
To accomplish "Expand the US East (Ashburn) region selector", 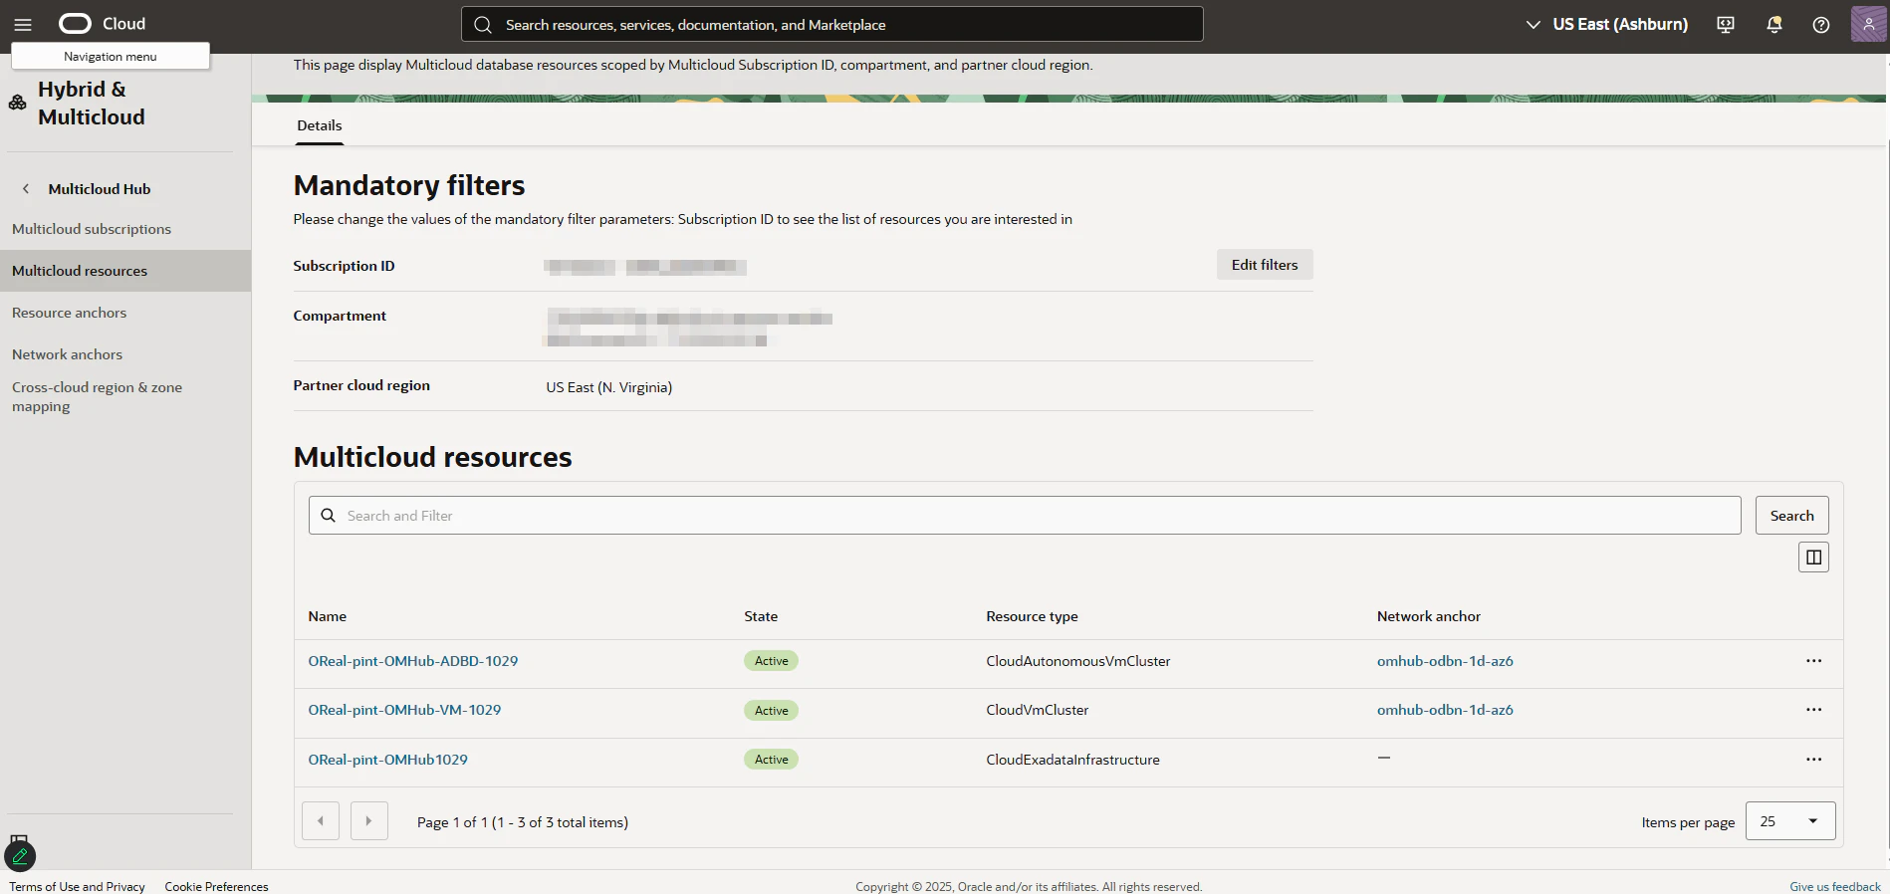I will pyautogui.click(x=1607, y=25).
